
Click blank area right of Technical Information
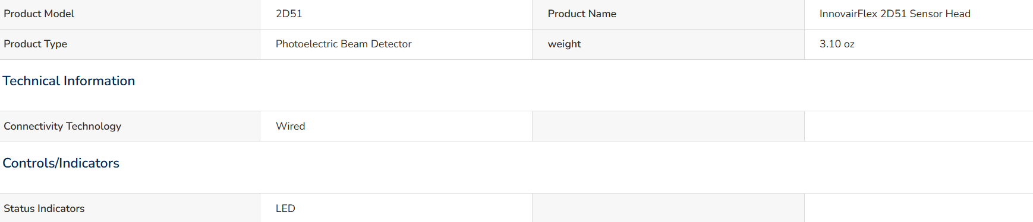(x=582, y=81)
